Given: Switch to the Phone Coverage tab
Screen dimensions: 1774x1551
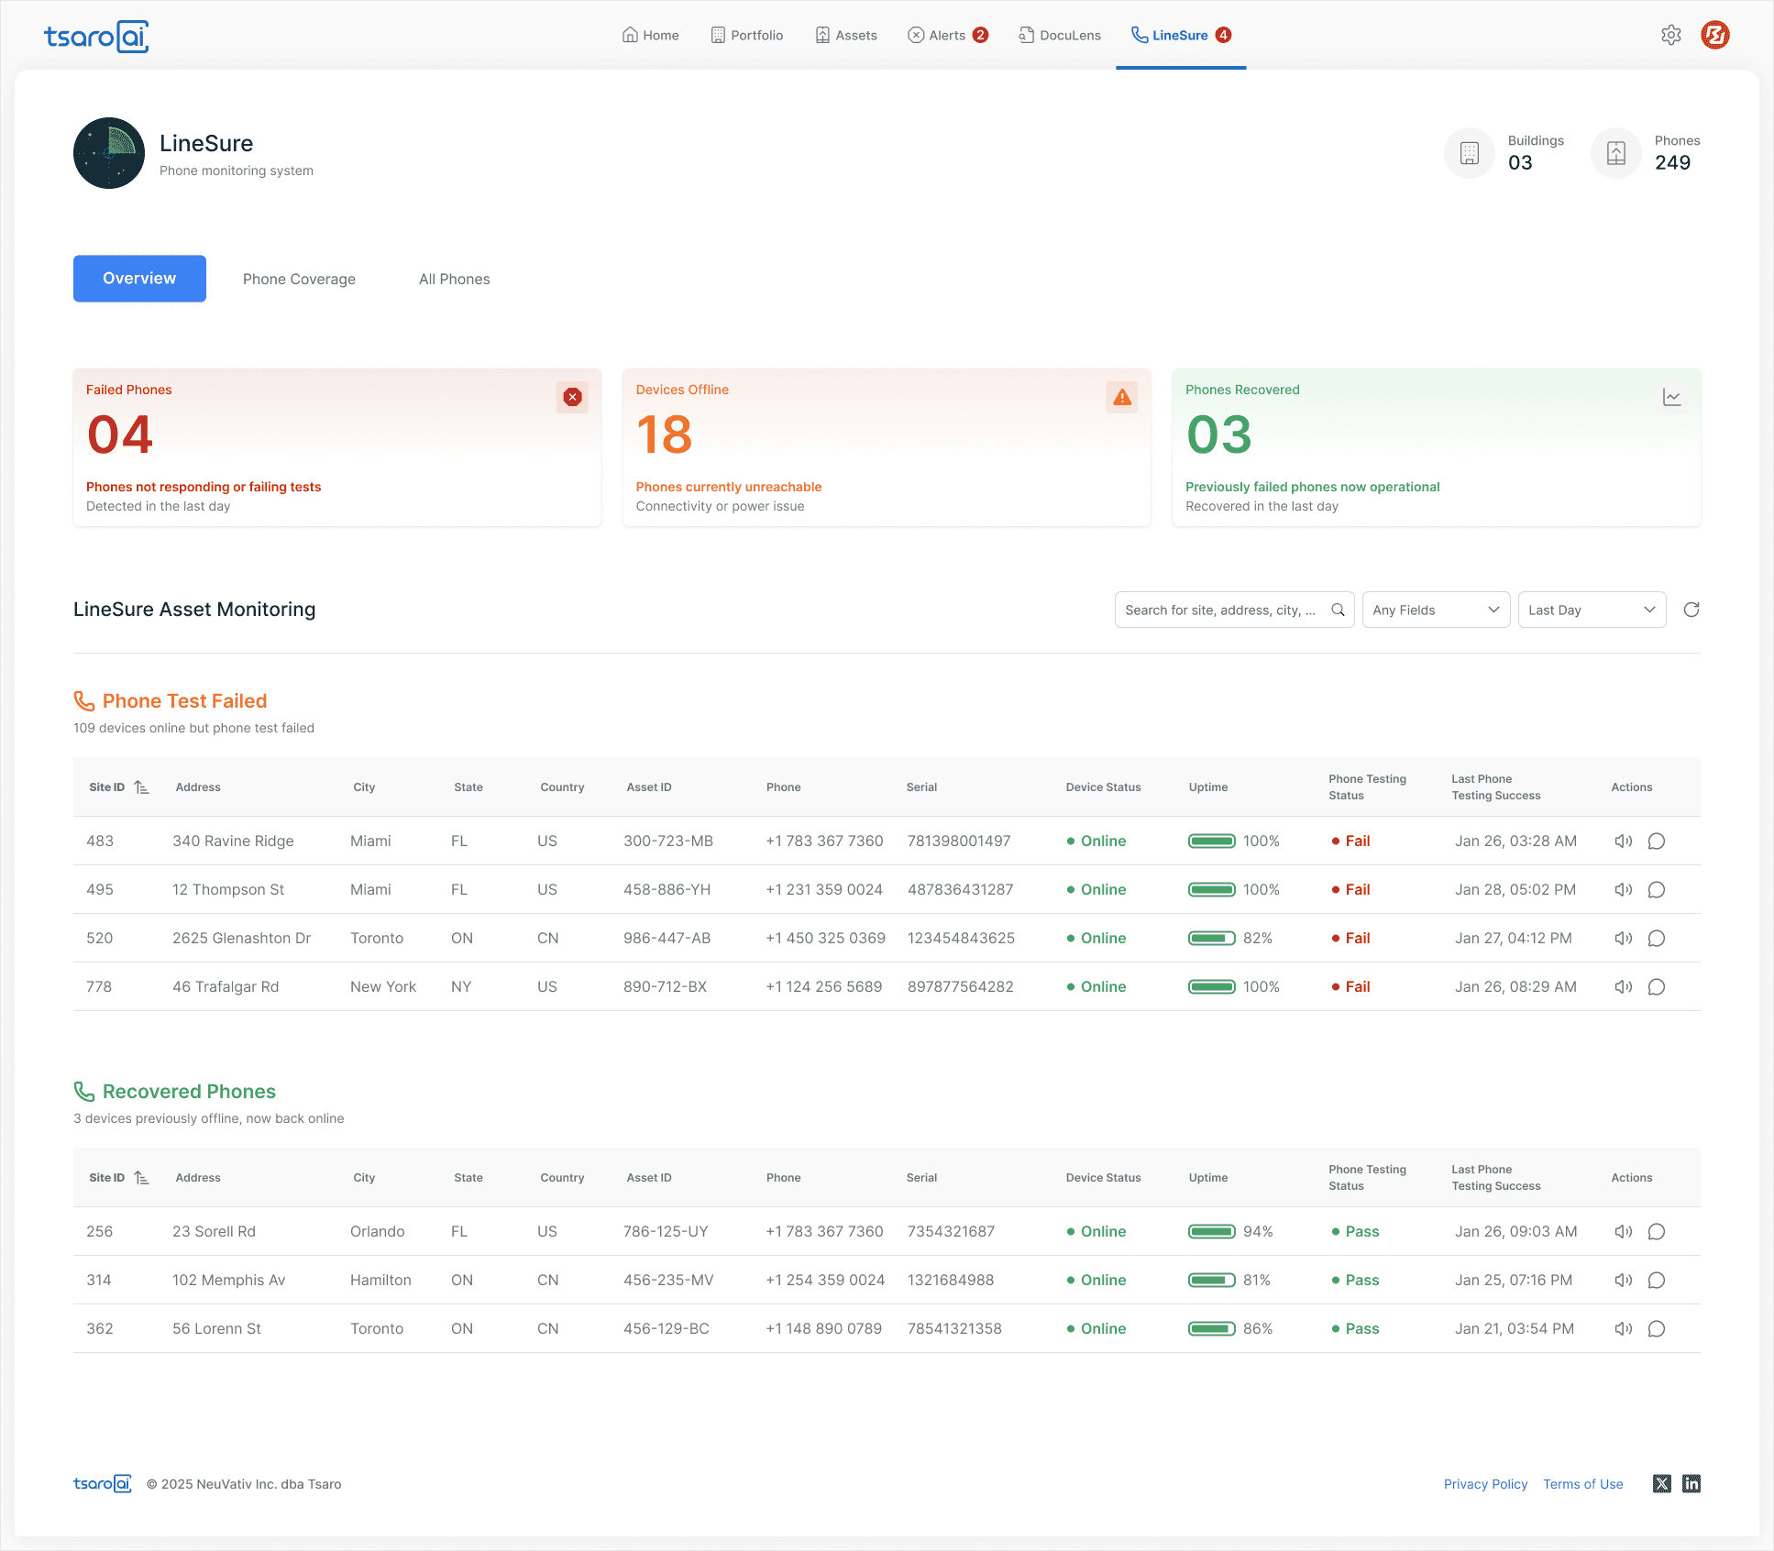Looking at the screenshot, I should 299,279.
